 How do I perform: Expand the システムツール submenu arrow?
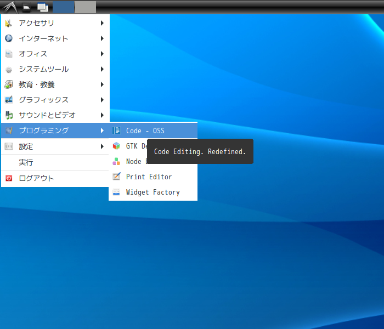click(102, 69)
